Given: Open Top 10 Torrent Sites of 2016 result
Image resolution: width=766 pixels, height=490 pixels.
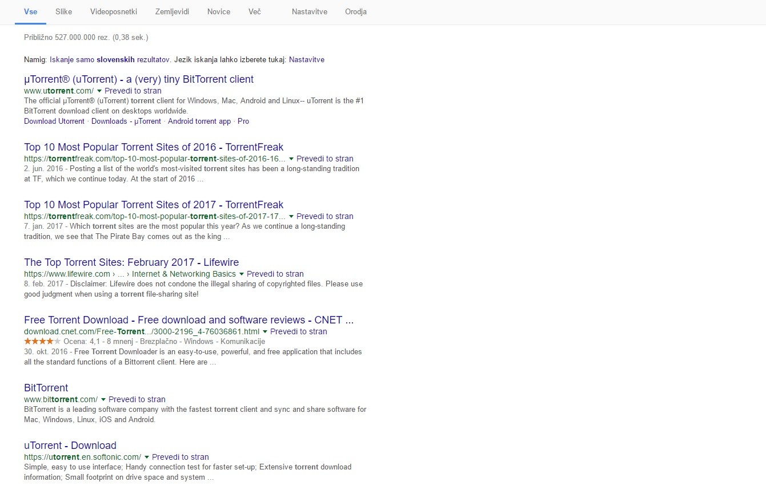Looking at the screenshot, I should click(154, 147).
